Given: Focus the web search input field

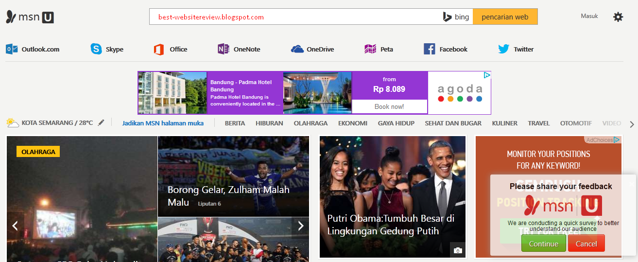Looking at the screenshot, I should coord(295,17).
